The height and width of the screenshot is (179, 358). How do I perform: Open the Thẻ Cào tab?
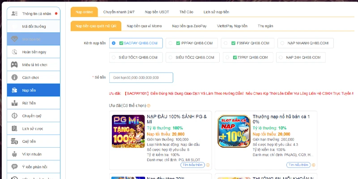[x=186, y=12]
